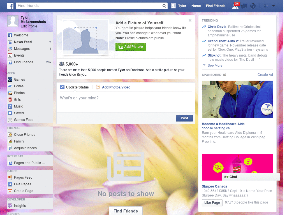Screen dimensions: 287x215
Task: Click the Like Pages thumbs-up icon
Action: [x=10, y=184]
